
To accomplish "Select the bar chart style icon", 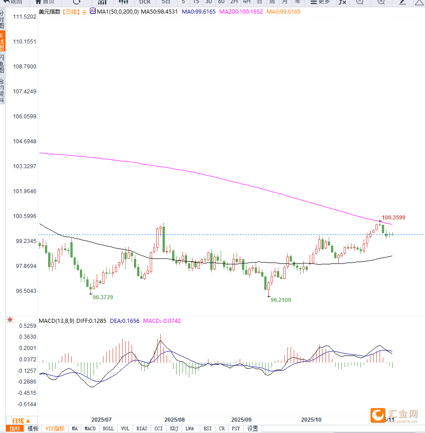I will point(102,2).
